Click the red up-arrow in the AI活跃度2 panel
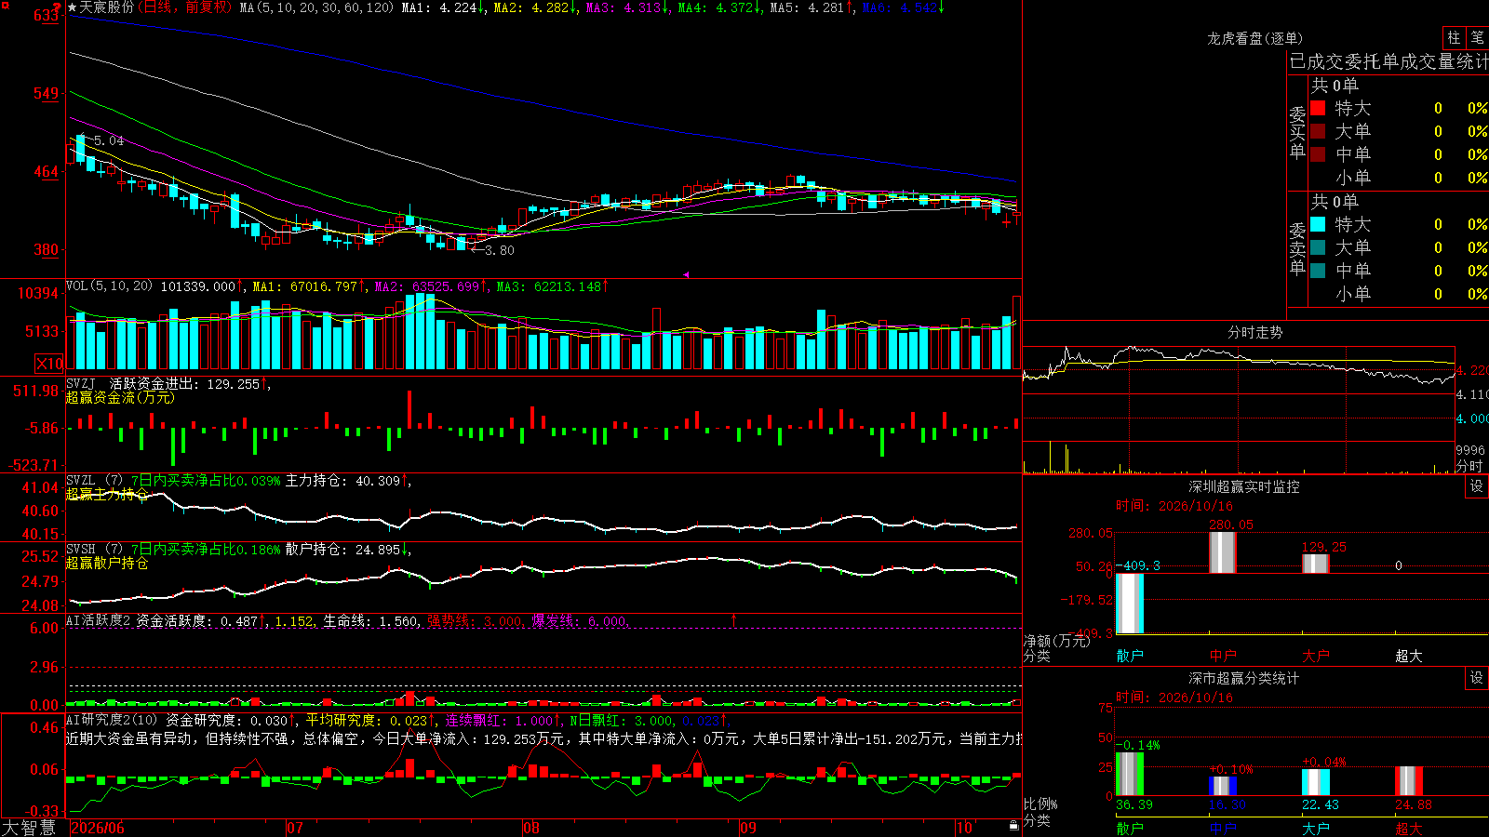 click(733, 619)
